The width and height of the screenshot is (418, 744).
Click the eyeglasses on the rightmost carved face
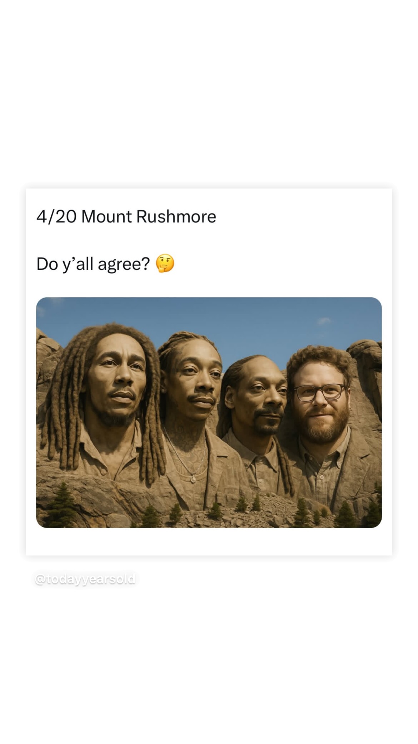point(319,392)
